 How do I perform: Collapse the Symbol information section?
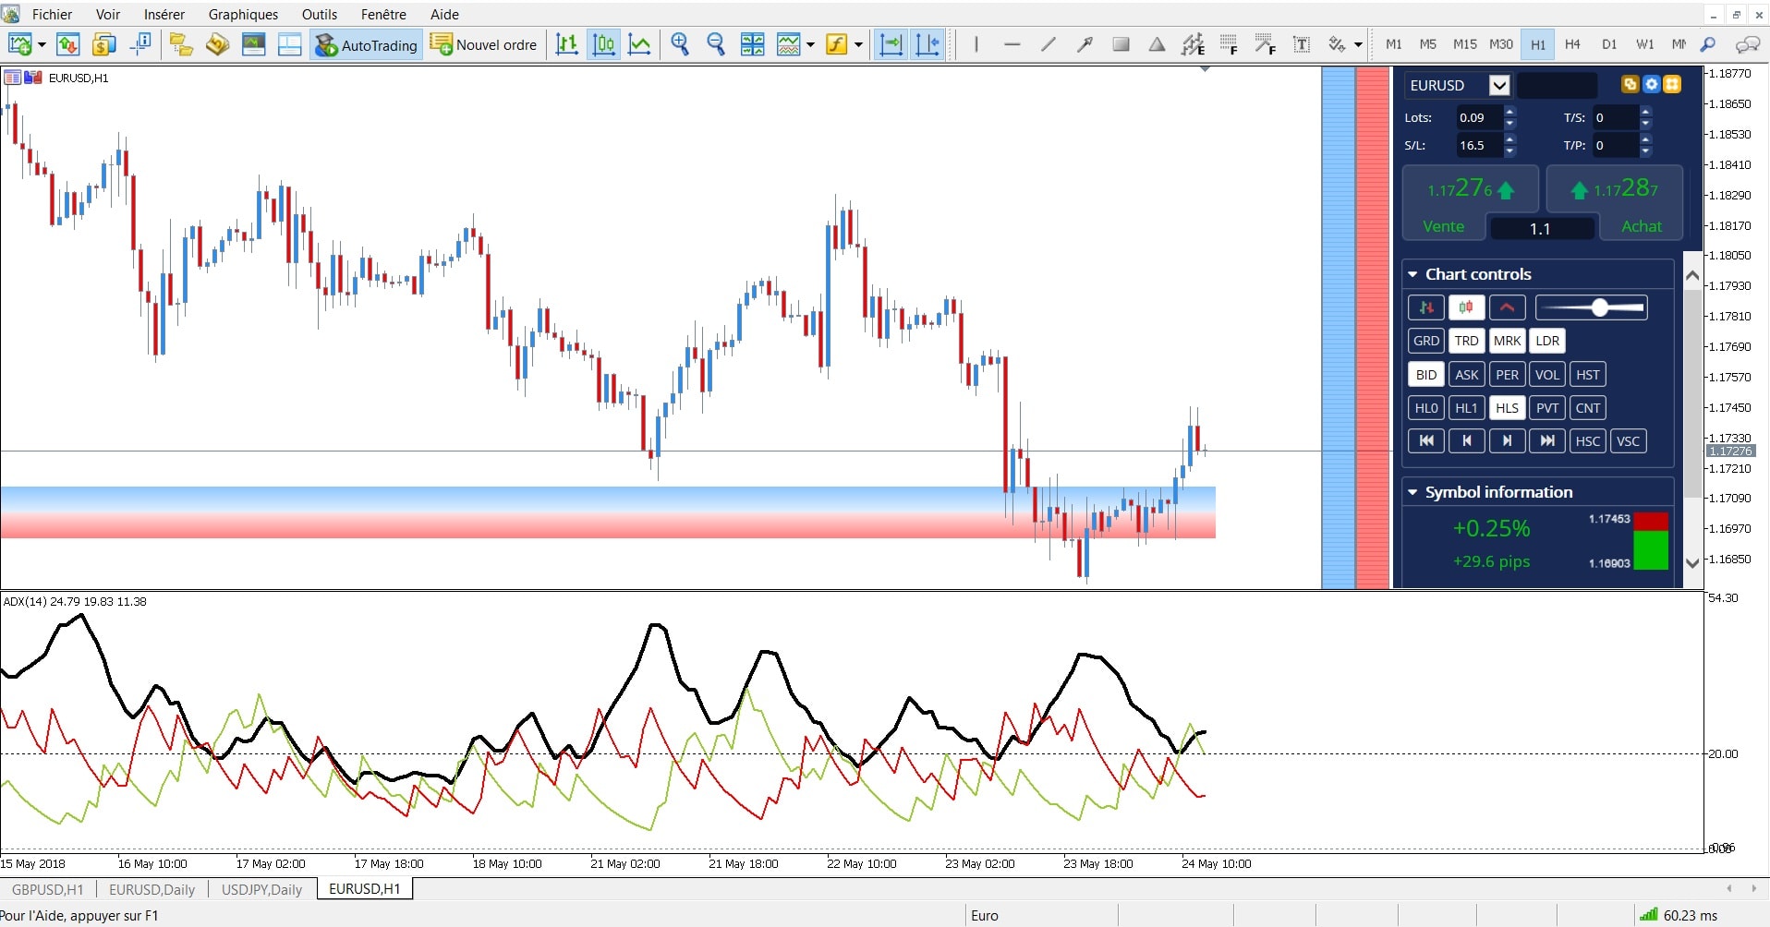[1413, 492]
